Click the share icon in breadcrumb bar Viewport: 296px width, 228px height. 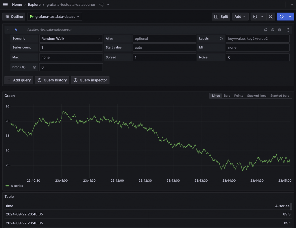click(101, 5)
